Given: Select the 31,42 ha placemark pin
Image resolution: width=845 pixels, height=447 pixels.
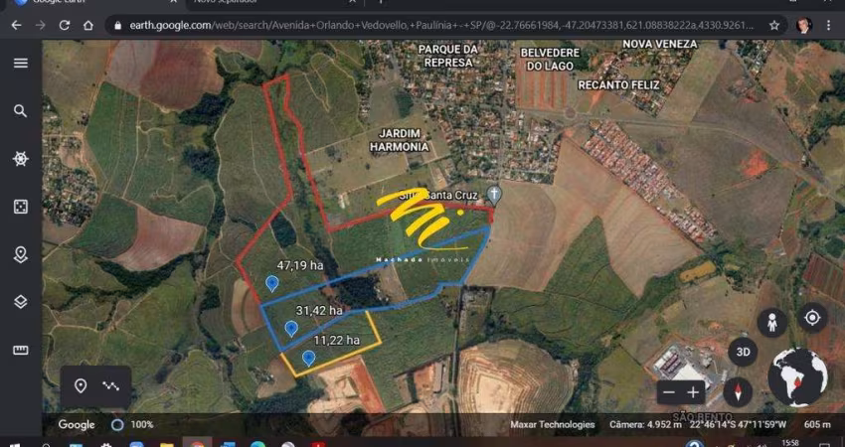Looking at the screenshot, I should 291,329.
